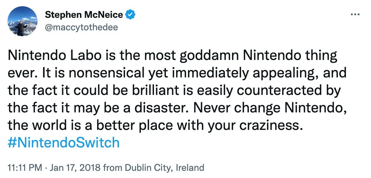Open the Stephen McNeice display name link
This screenshot has height=178, width=371.
(x=84, y=15)
